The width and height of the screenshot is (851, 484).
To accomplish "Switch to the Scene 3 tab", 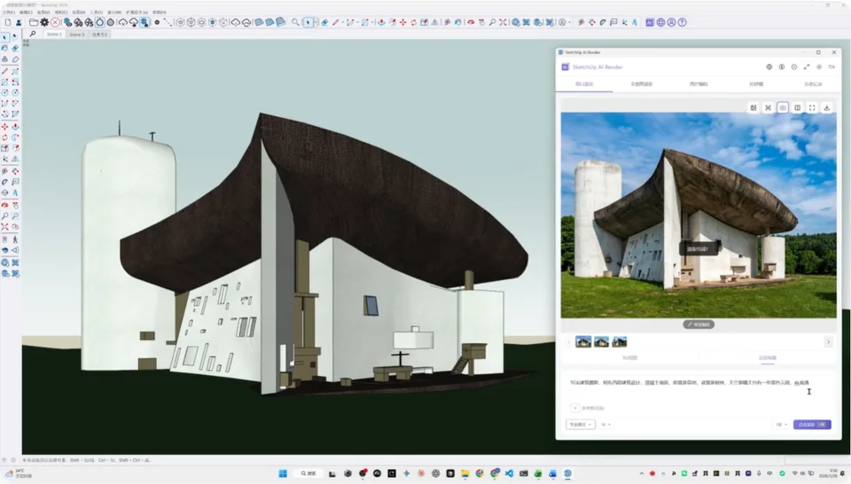I will coord(77,35).
